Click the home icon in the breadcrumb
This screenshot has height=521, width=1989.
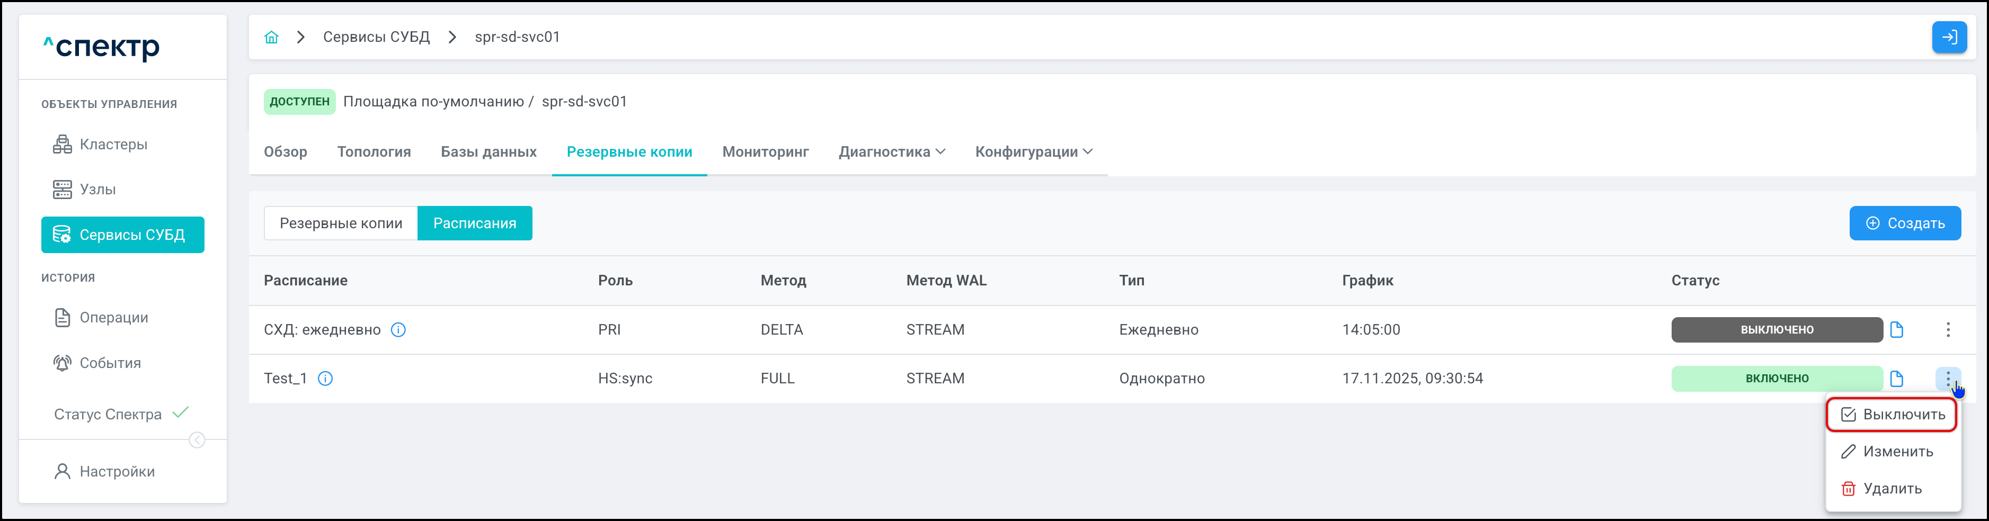pos(271,37)
